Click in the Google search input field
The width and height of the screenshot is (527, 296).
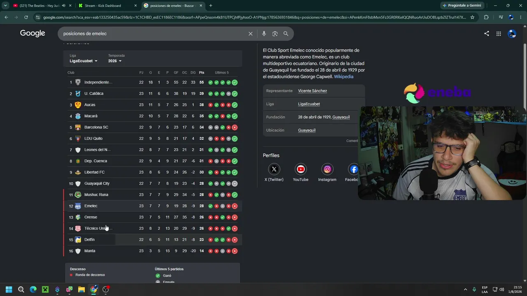tap(152, 34)
